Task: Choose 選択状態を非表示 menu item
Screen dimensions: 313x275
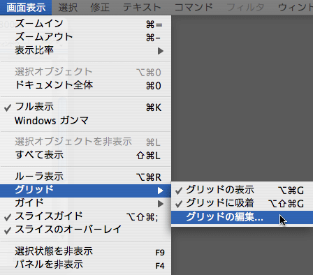Action: point(85,251)
